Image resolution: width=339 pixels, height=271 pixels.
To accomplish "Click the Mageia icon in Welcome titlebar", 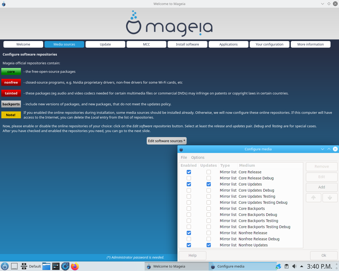I will (x=3, y=4).
